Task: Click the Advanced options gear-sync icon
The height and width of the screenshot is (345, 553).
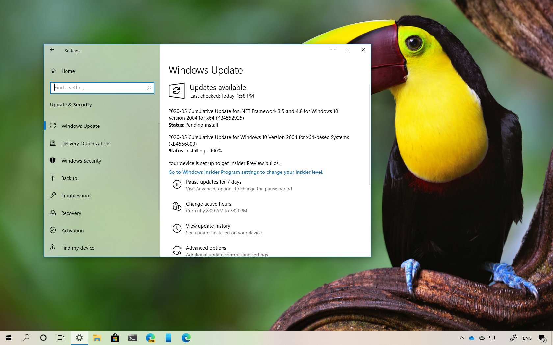Action: tap(177, 250)
